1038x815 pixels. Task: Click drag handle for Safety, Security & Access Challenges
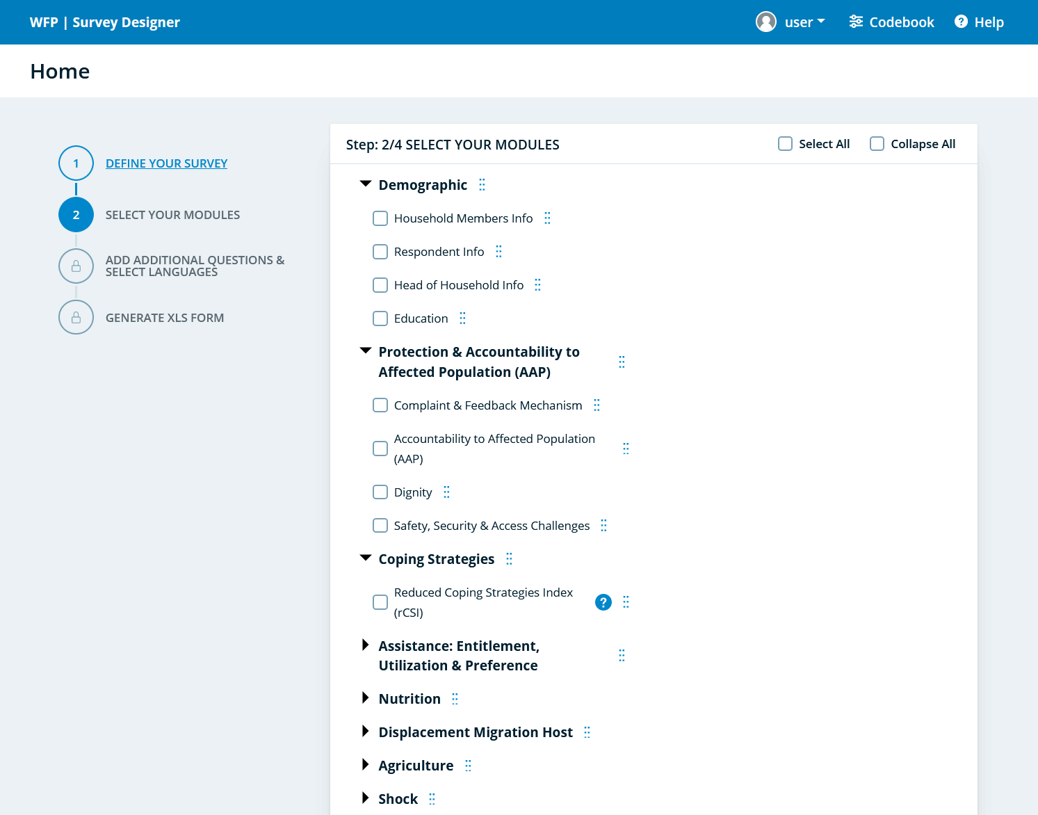(603, 526)
